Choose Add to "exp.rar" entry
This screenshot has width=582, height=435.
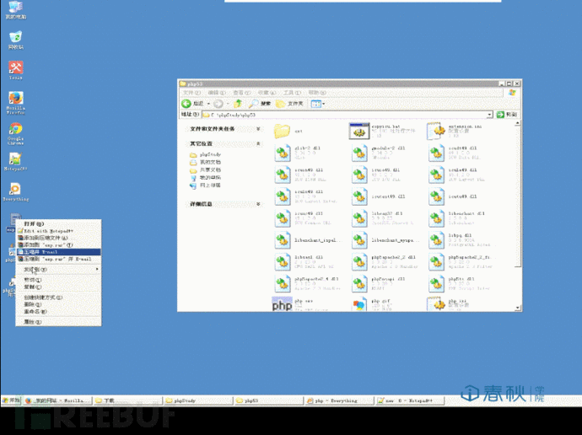(58, 244)
